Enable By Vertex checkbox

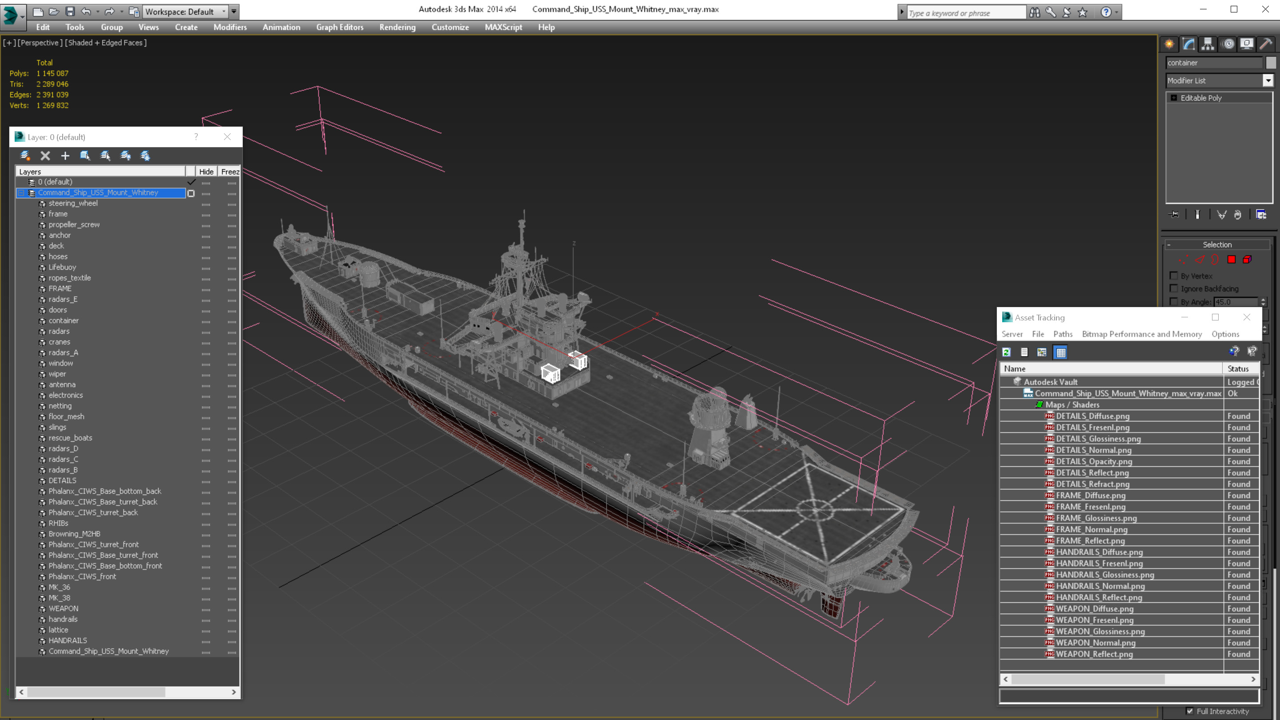click(x=1174, y=276)
